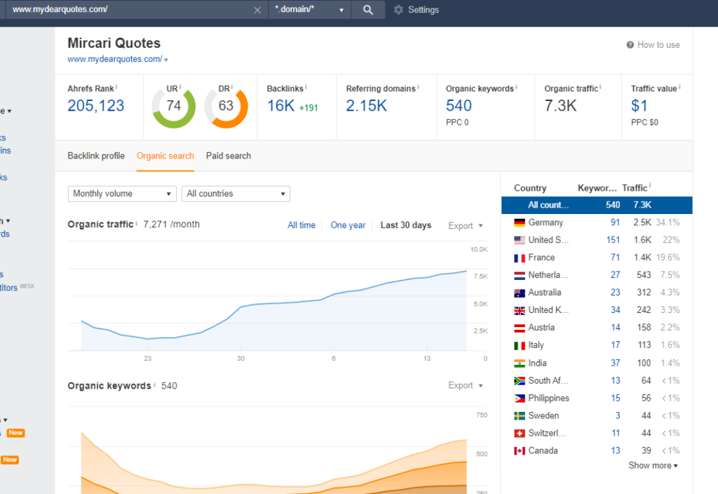
Task: Click the Country column header
Action: (530, 188)
